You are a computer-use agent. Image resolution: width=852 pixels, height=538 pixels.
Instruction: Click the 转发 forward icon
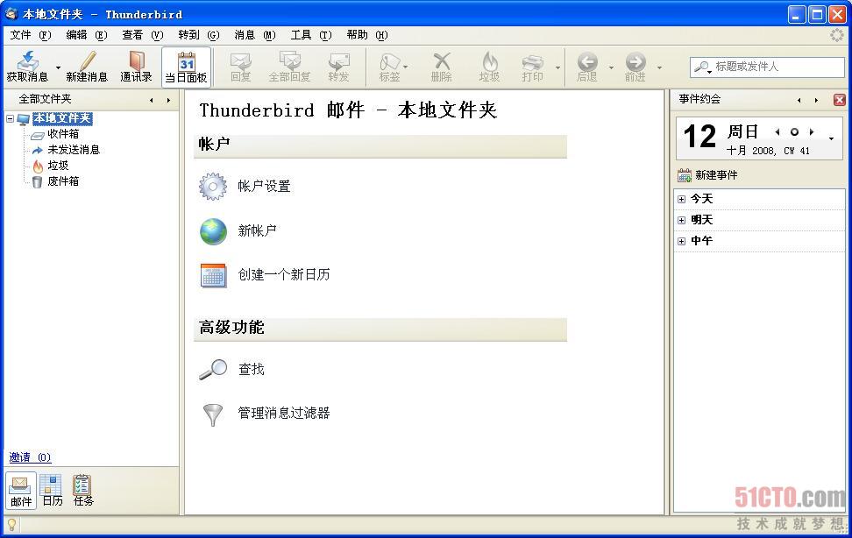point(338,60)
